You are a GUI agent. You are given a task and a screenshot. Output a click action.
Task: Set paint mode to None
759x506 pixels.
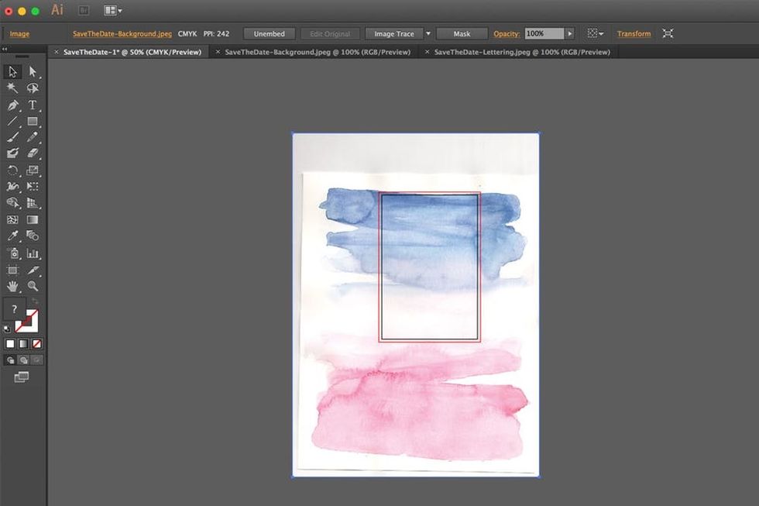[36, 343]
